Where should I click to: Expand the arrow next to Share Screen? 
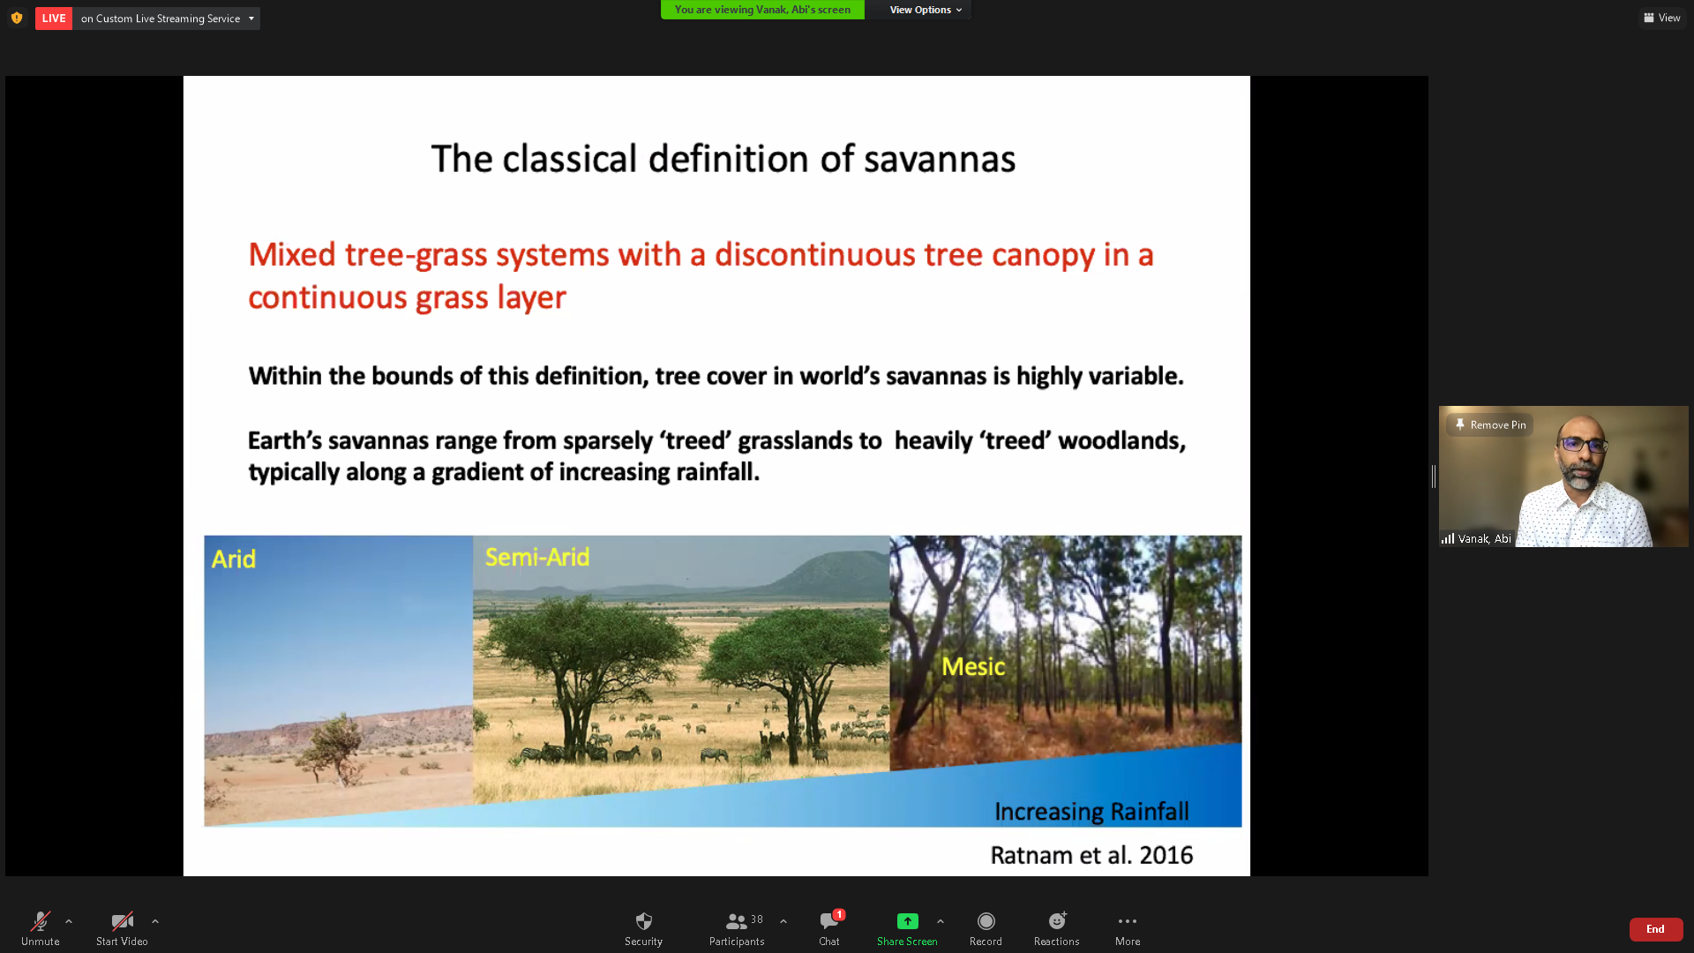click(x=941, y=921)
